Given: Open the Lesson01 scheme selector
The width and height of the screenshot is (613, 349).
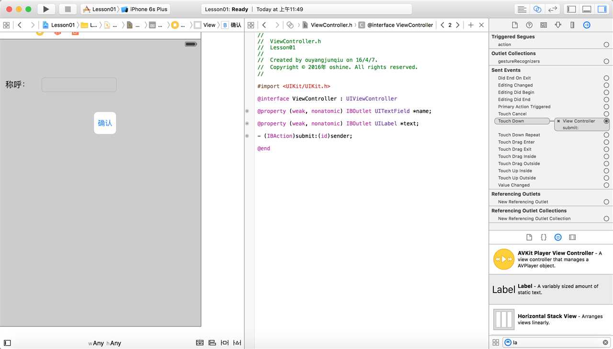Looking at the screenshot, I should coord(100,9).
